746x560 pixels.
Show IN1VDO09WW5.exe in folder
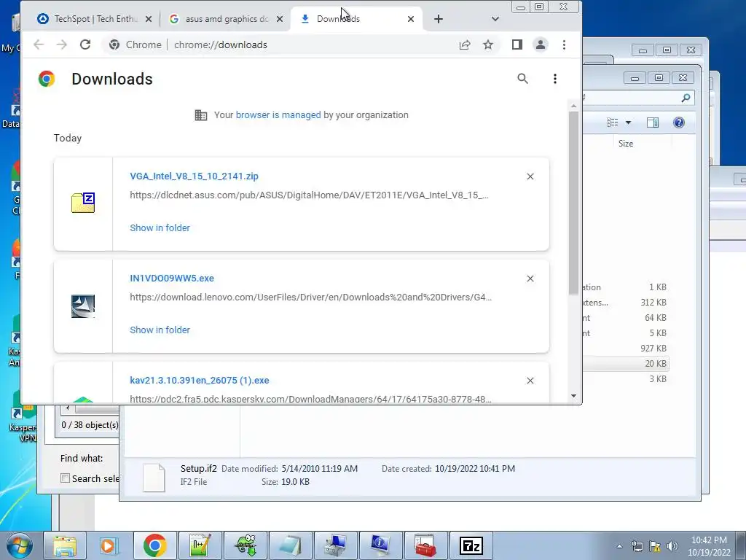pyautogui.click(x=160, y=330)
